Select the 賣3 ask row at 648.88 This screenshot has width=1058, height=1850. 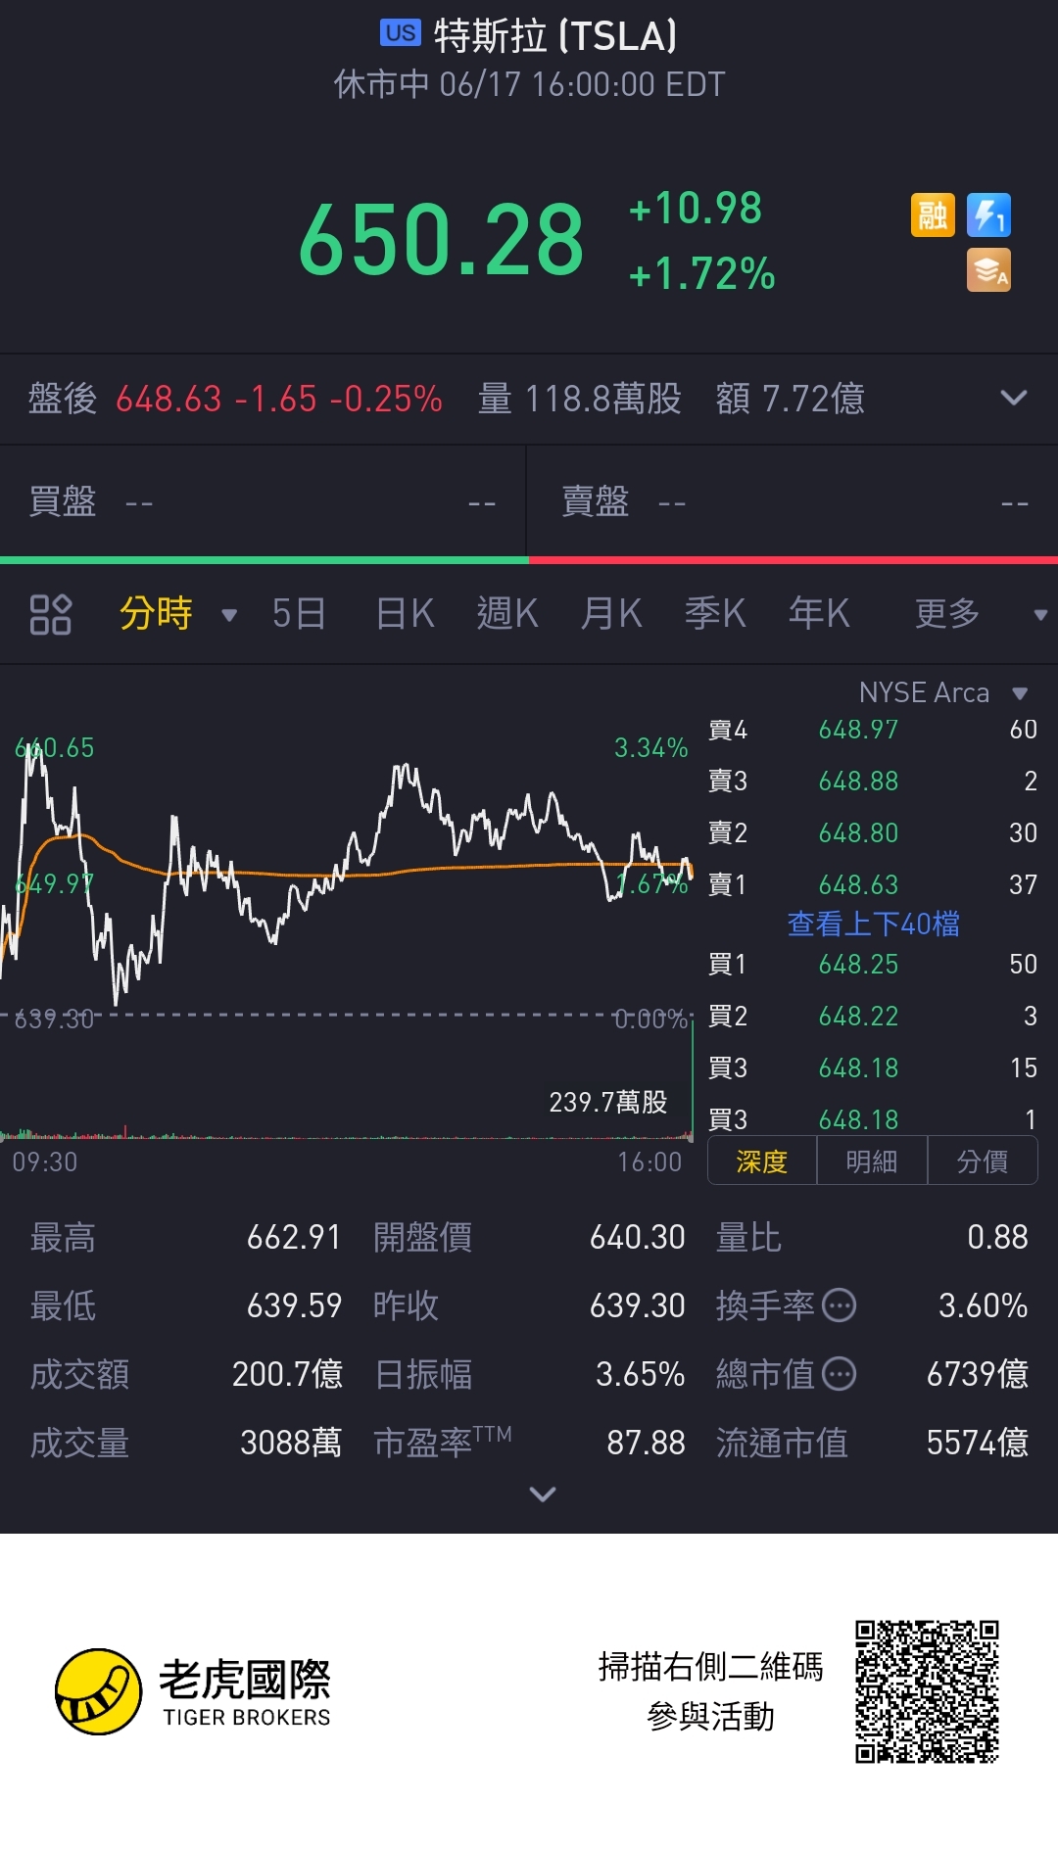(872, 782)
